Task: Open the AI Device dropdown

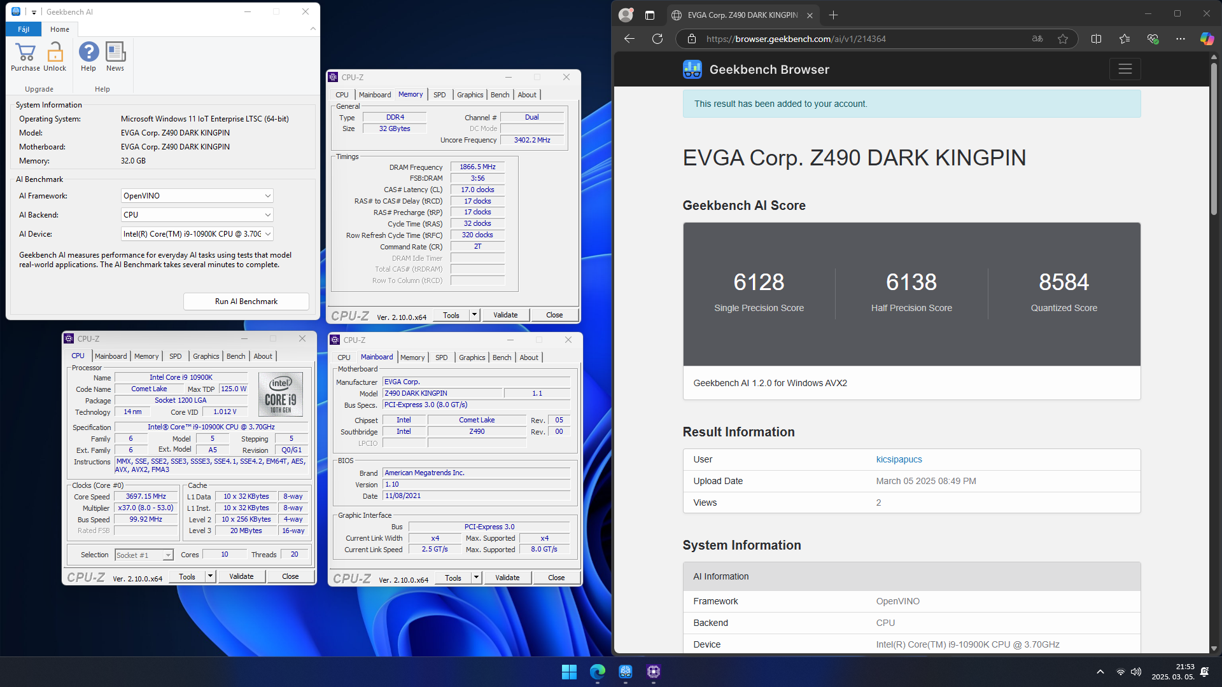Action: tap(197, 234)
